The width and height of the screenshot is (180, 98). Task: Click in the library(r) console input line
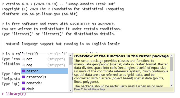(16, 94)
